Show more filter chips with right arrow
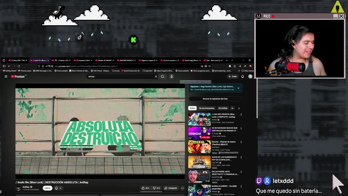 click(x=239, y=108)
